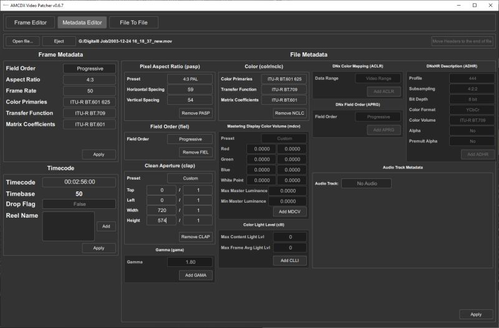Edit the Gamma value 1.80
The height and width of the screenshot is (328, 499).
[x=190, y=262]
